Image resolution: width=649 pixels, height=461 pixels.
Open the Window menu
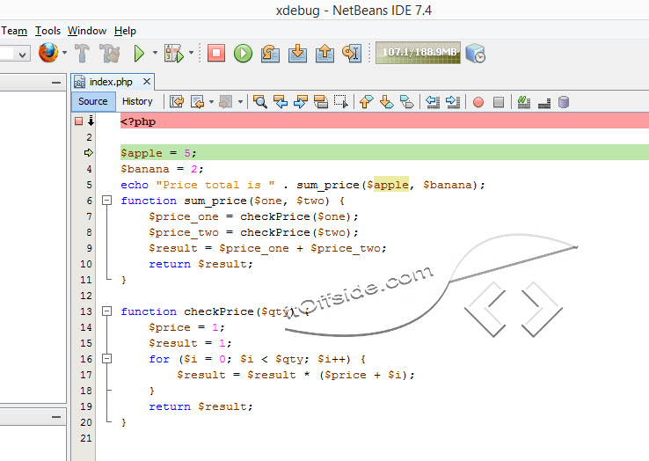pyautogui.click(x=87, y=31)
